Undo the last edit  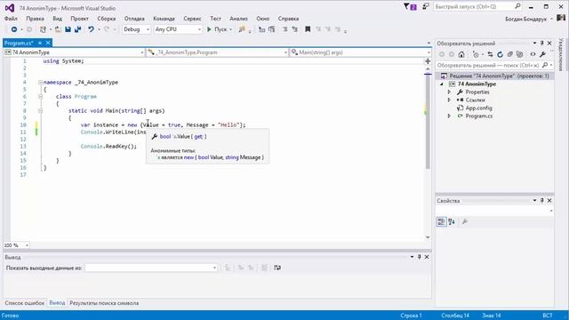(91, 29)
